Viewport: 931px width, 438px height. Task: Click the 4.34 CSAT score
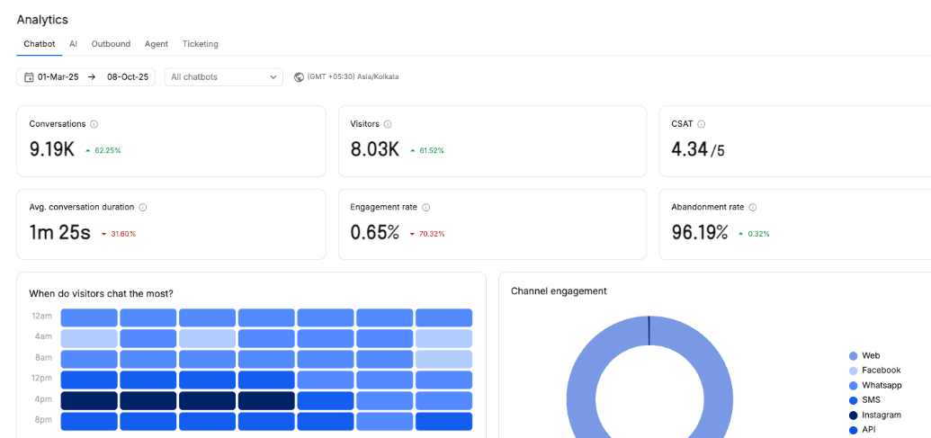click(689, 149)
